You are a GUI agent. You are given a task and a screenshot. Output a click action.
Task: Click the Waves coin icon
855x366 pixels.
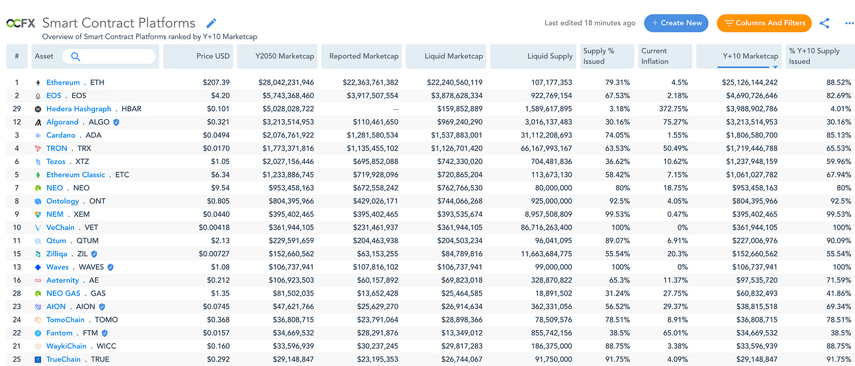click(38, 267)
